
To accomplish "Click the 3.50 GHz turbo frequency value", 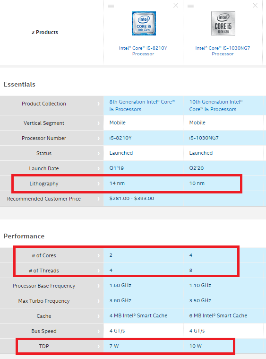I will click(x=200, y=300).
